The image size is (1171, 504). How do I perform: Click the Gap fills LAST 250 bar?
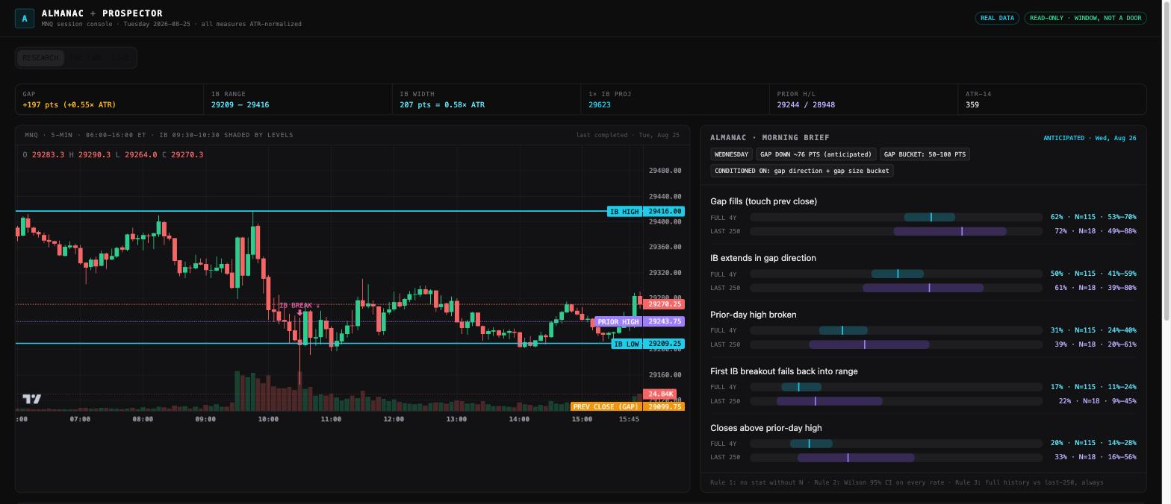[896, 231]
